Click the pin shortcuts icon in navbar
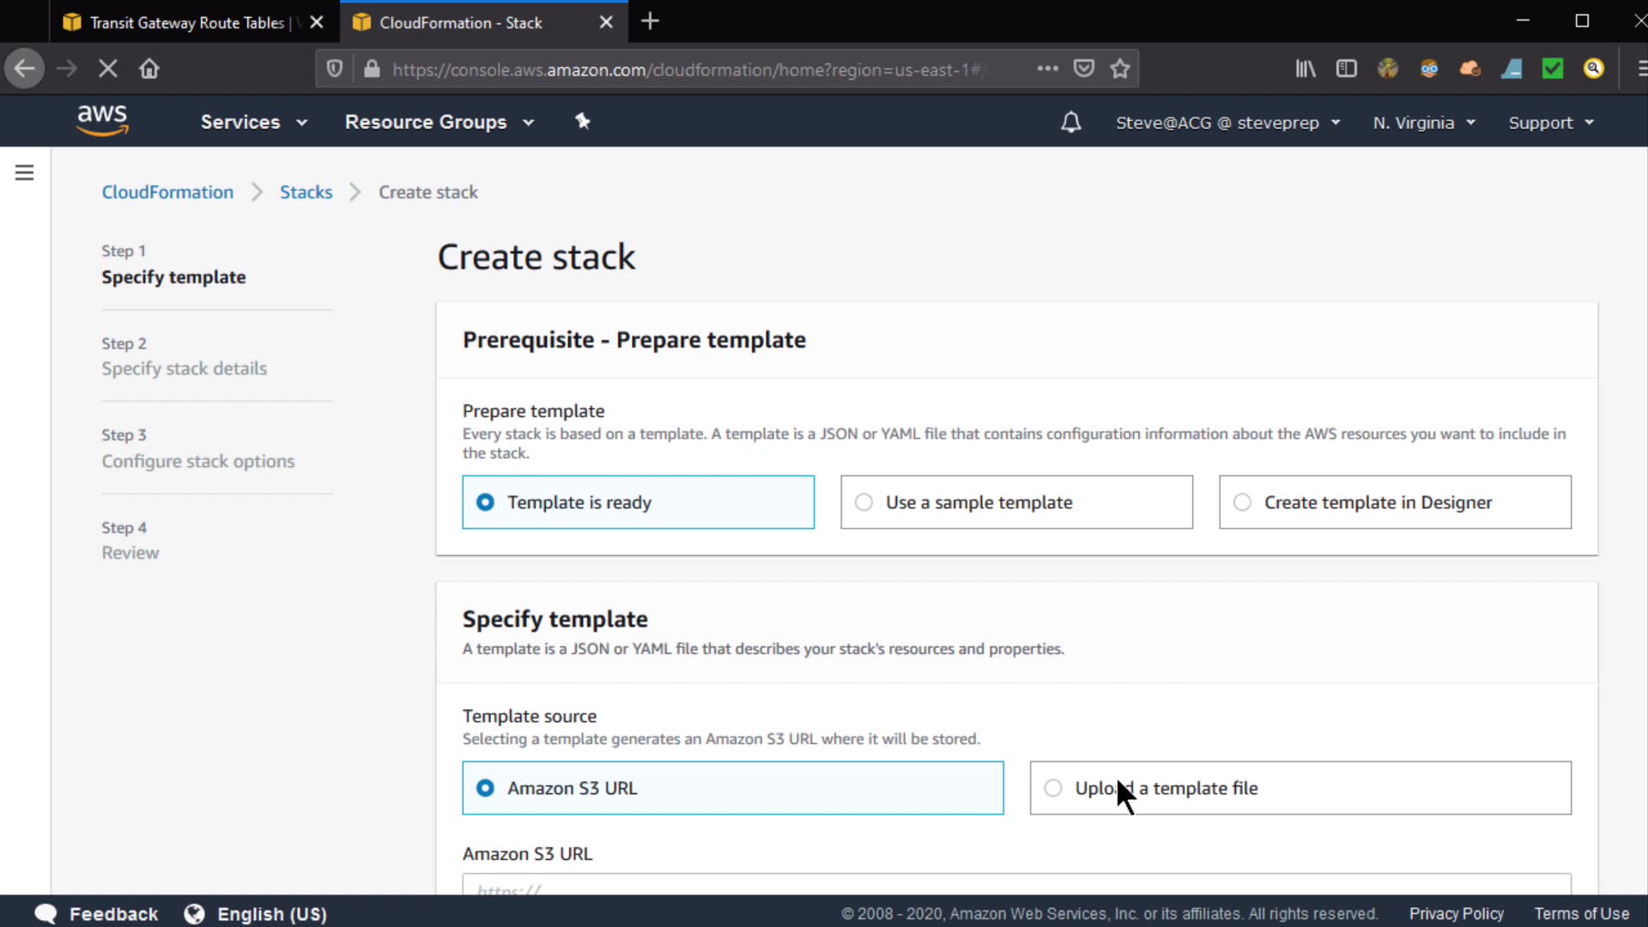Image resolution: width=1648 pixels, height=927 pixels. click(583, 121)
